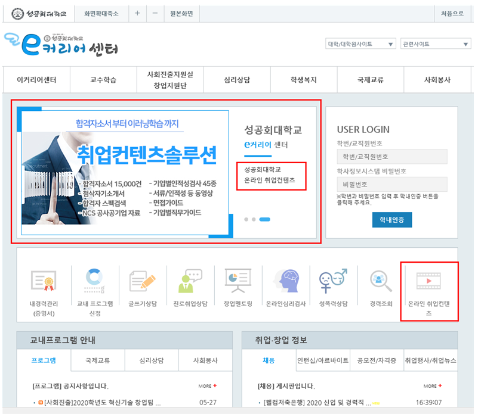Select the 국제교류 tab under 교내프로그램 안내

[x=97, y=360]
